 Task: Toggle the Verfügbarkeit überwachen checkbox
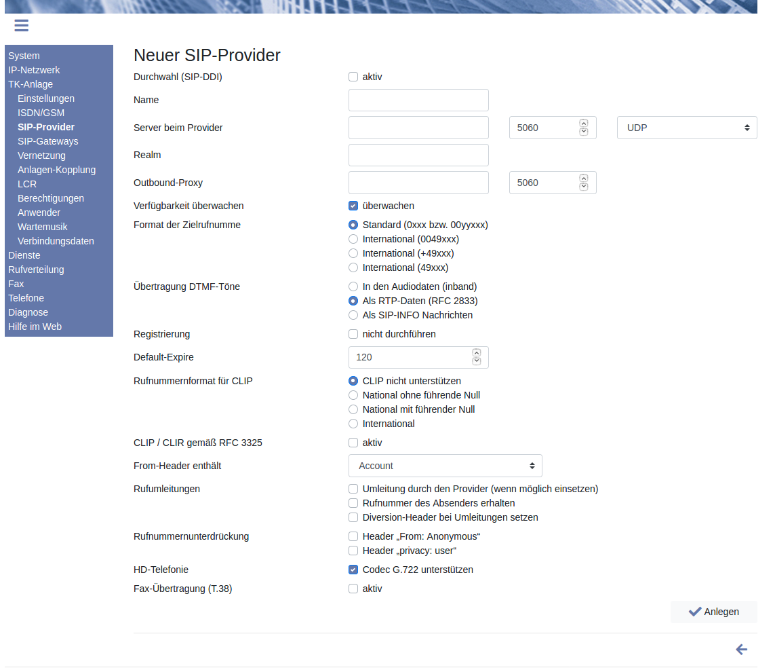(x=353, y=206)
